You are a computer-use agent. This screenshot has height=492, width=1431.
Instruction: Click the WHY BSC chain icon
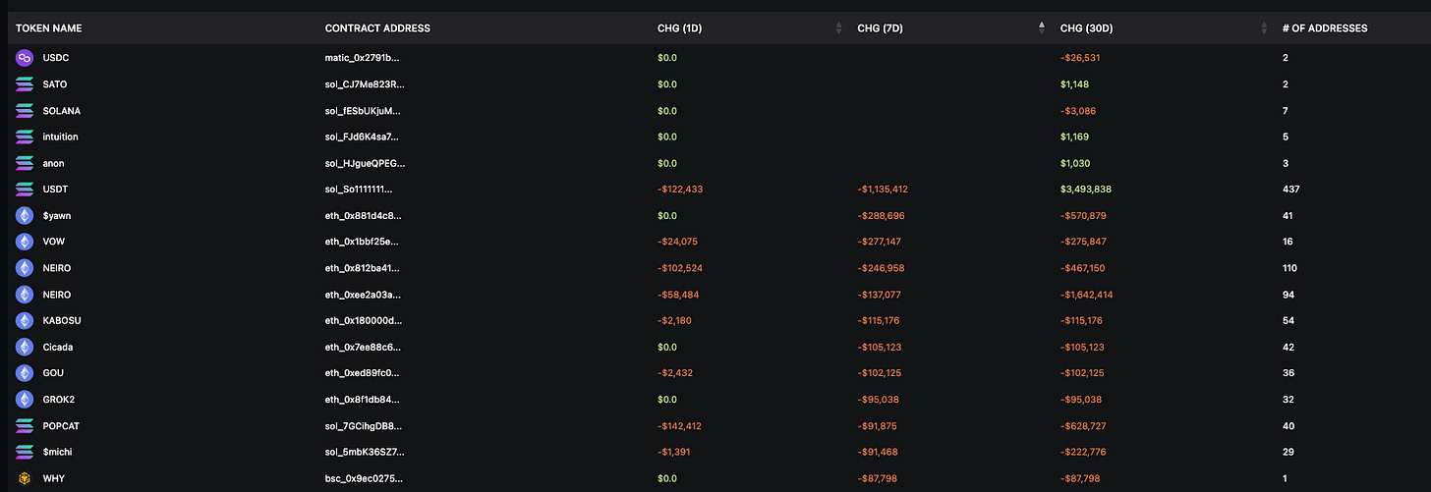point(25,478)
